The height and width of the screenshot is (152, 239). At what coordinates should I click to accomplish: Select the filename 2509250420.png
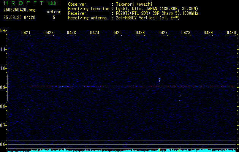point(19,10)
